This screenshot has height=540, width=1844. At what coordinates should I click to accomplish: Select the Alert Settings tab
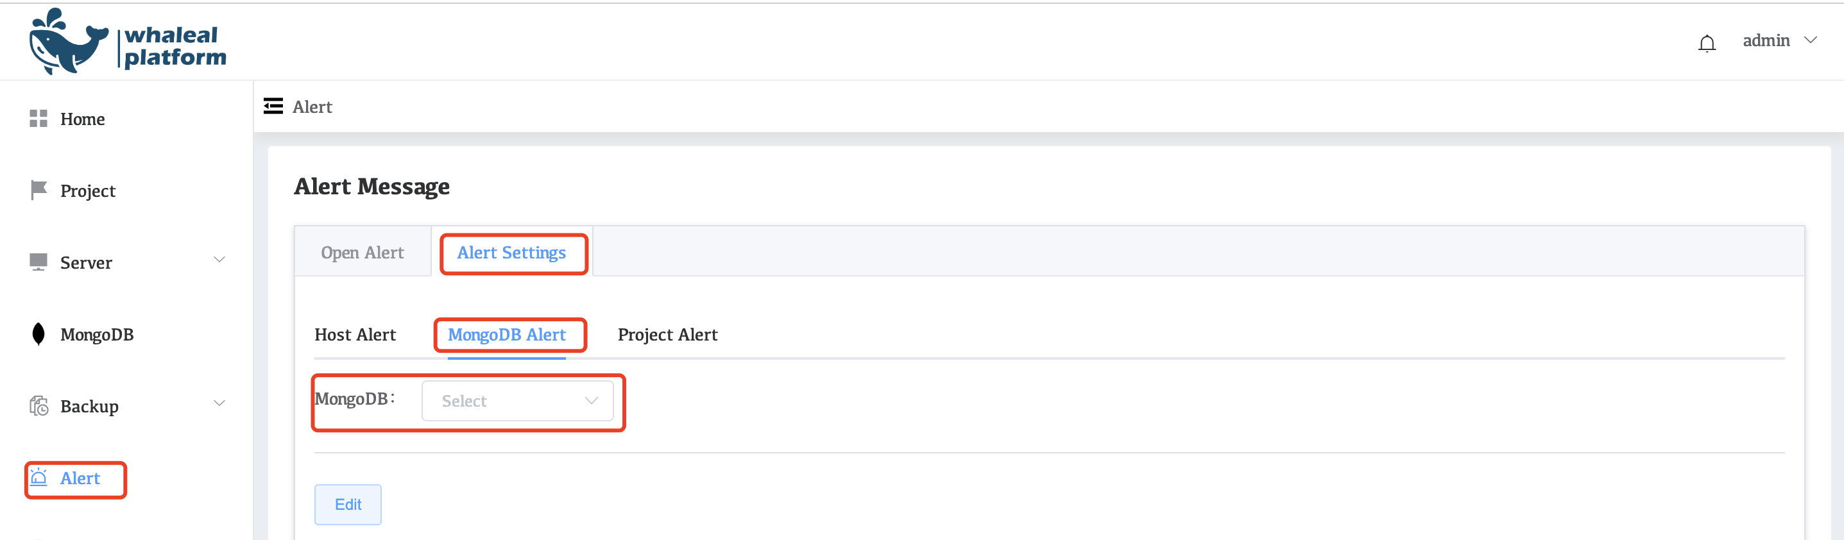[511, 253]
